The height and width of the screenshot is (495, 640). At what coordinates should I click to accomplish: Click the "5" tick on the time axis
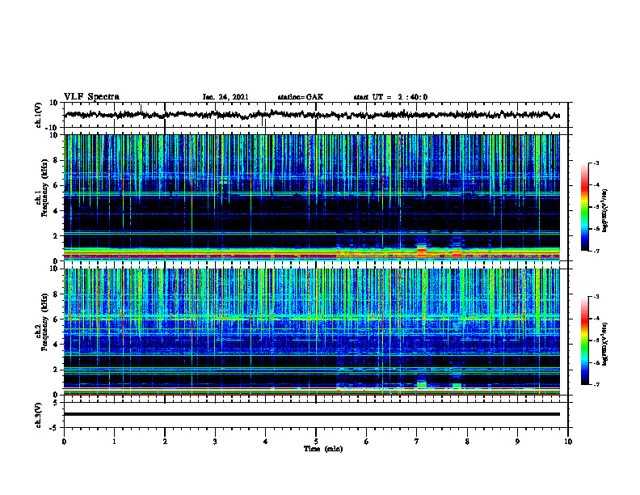coord(316,442)
